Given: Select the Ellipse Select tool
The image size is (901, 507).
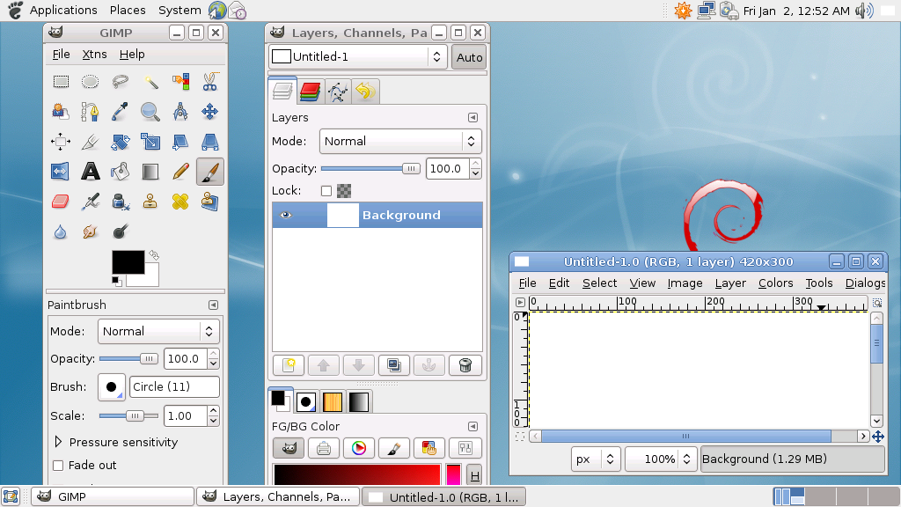Looking at the screenshot, I should [x=91, y=82].
